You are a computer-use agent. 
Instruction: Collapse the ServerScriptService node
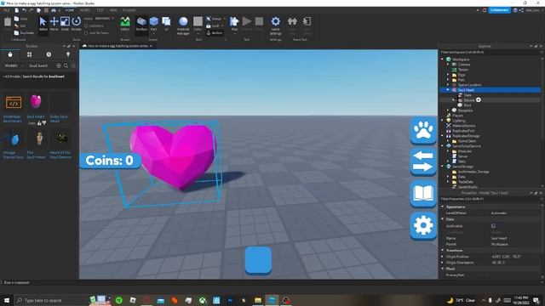pyautogui.click(x=443, y=146)
